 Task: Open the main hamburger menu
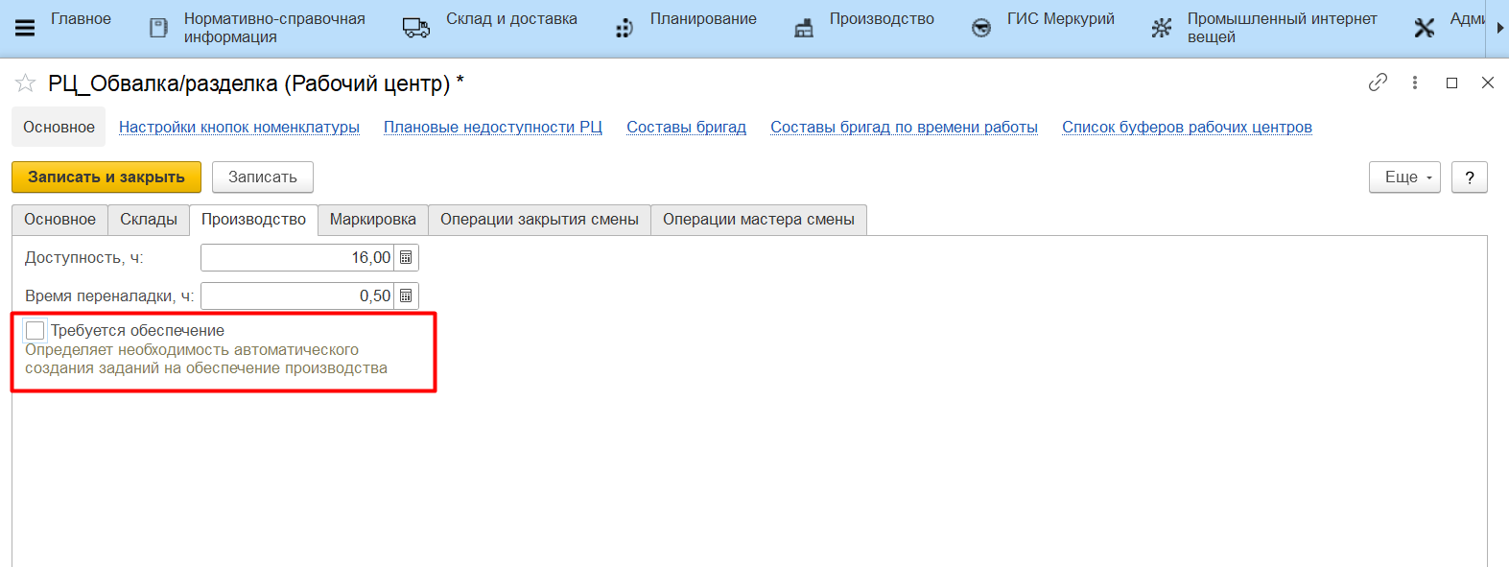(25, 28)
